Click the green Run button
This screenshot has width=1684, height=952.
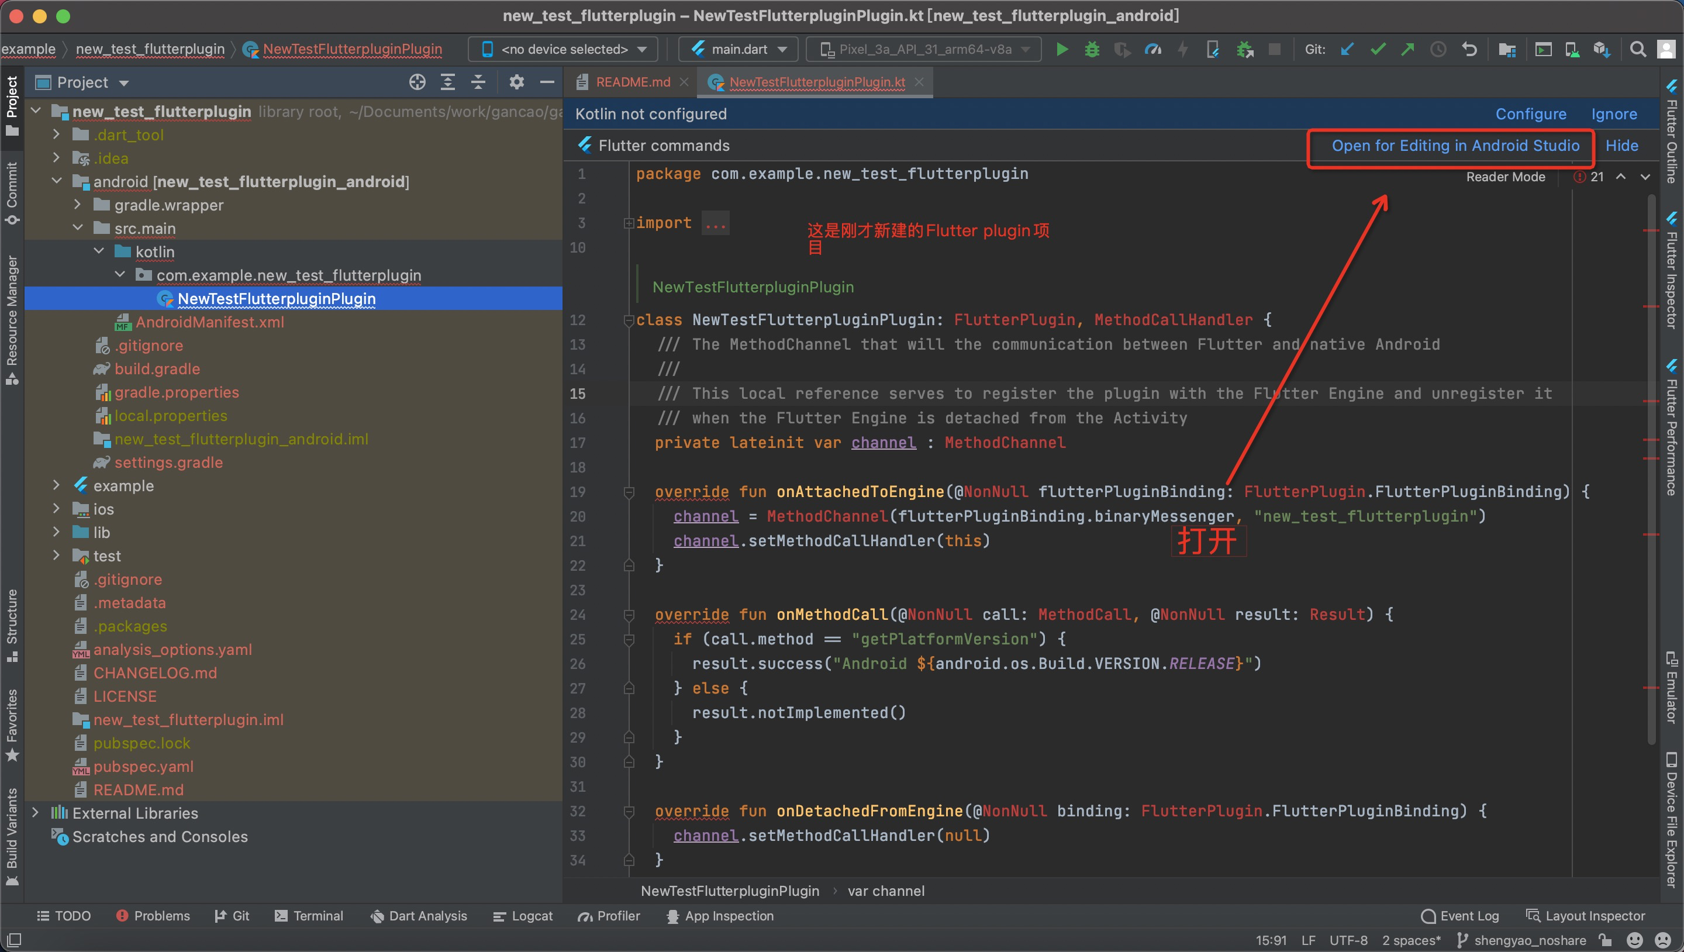[1062, 50]
